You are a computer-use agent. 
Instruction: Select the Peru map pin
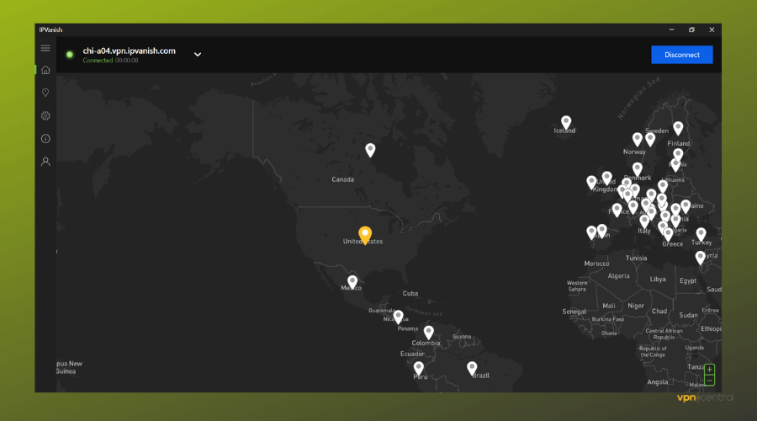click(x=419, y=368)
